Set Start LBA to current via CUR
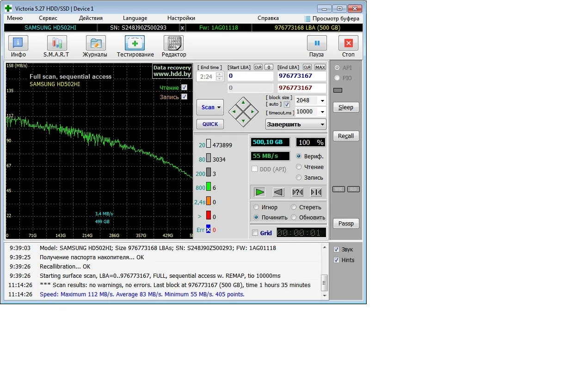Image resolution: width=572 pixels, height=388 pixels. click(258, 67)
